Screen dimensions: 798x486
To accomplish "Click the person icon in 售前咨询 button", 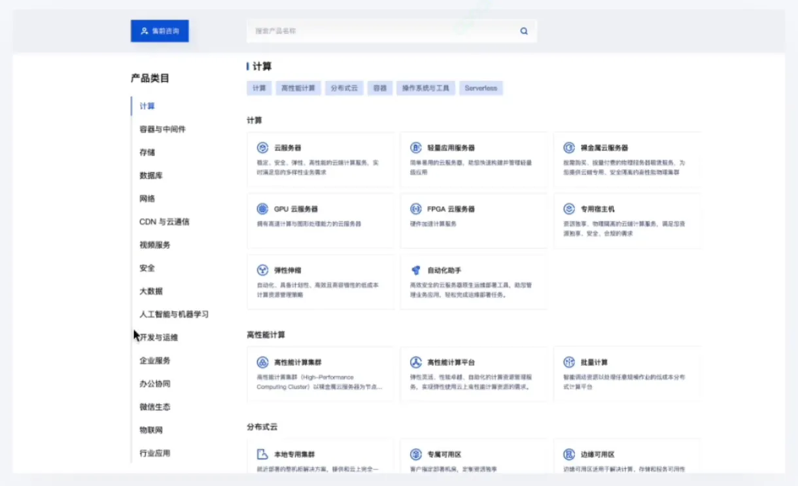I will click(x=145, y=31).
